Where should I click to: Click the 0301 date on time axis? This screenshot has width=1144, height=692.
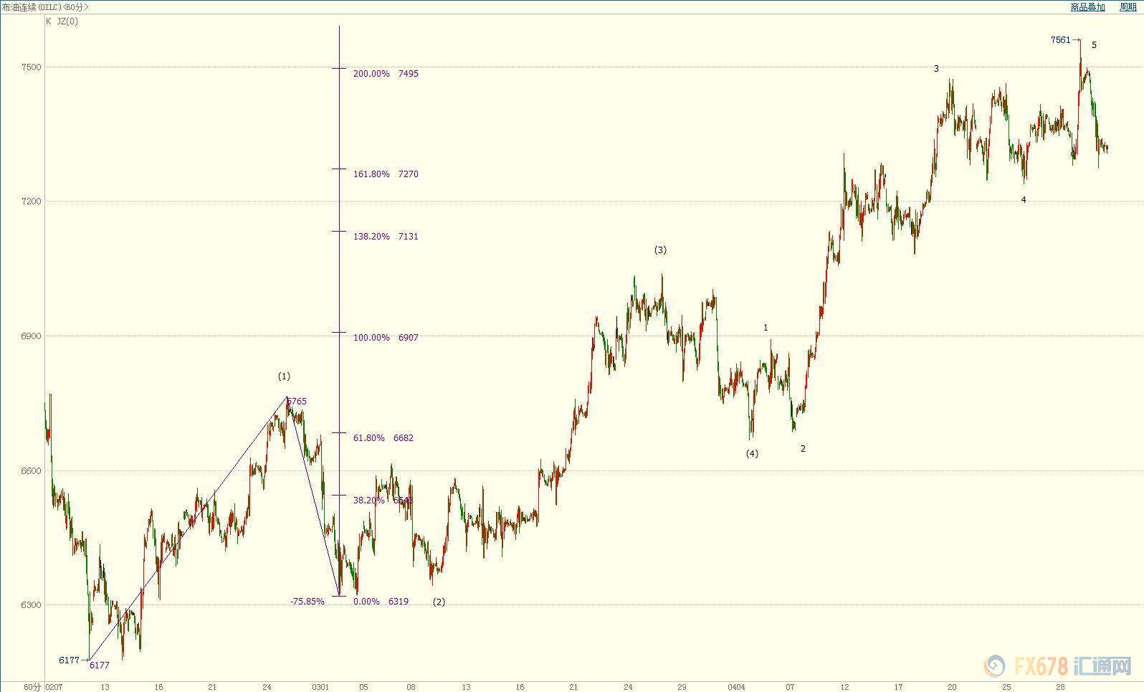pyautogui.click(x=321, y=687)
